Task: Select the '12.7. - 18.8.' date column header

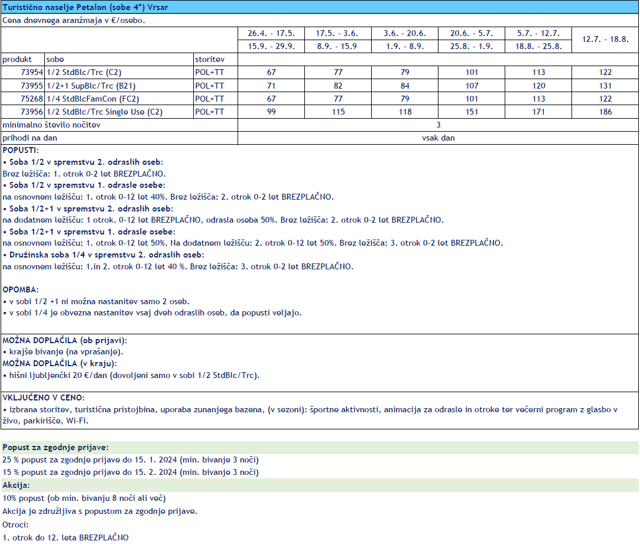Action: [605, 40]
